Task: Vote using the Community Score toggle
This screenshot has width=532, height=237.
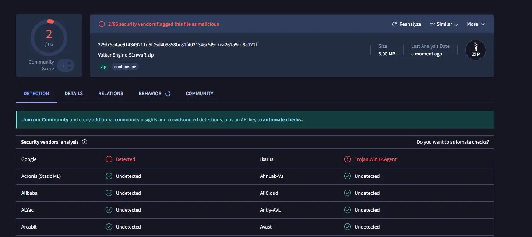Action: click(x=66, y=65)
